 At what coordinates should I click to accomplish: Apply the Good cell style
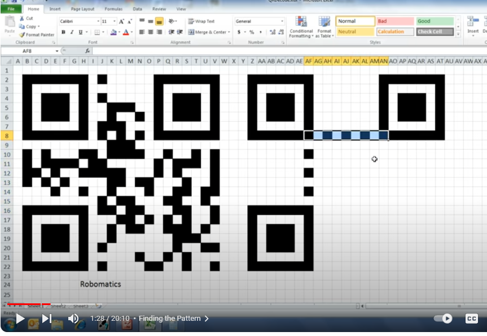pyautogui.click(x=435, y=21)
